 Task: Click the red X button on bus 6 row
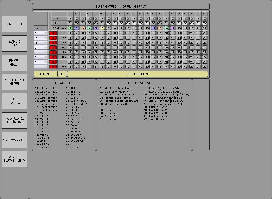pyautogui.click(x=53, y=57)
